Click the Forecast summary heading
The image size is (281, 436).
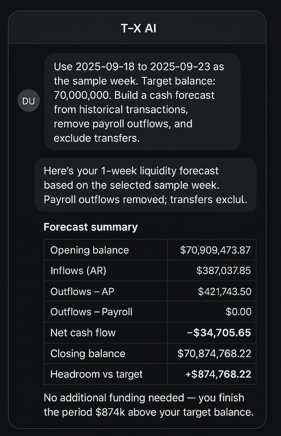(x=91, y=227)
